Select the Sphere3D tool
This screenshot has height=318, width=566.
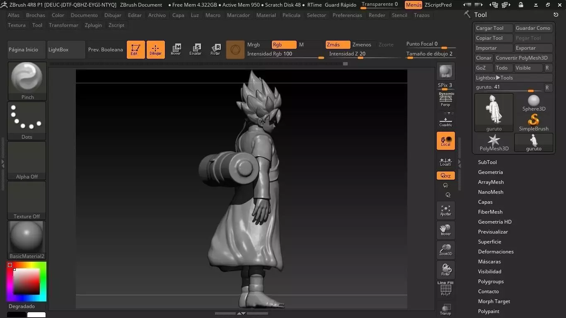pyautogui.click(x=534, y=103)
